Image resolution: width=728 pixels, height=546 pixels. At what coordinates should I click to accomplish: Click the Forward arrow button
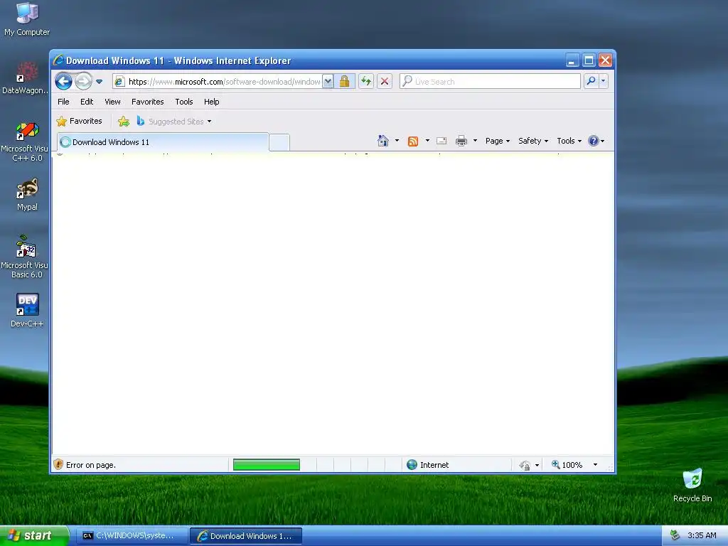click(x=84, y=81)
